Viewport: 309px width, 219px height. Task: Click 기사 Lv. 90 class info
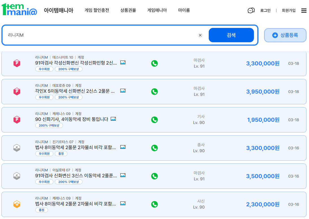[x=199, y=120]
